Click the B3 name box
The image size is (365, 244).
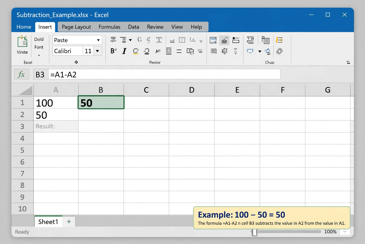(x=40, y=74)
